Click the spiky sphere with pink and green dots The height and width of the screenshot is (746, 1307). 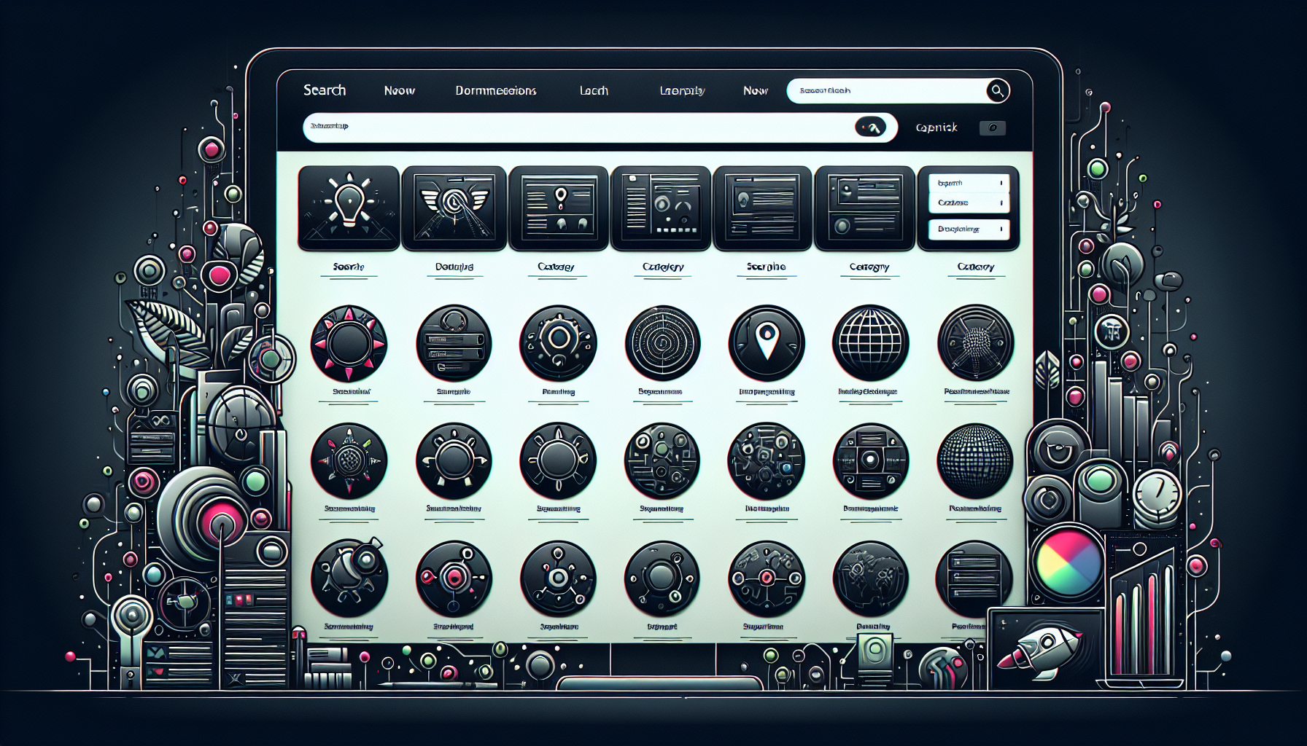click(349, 461)
